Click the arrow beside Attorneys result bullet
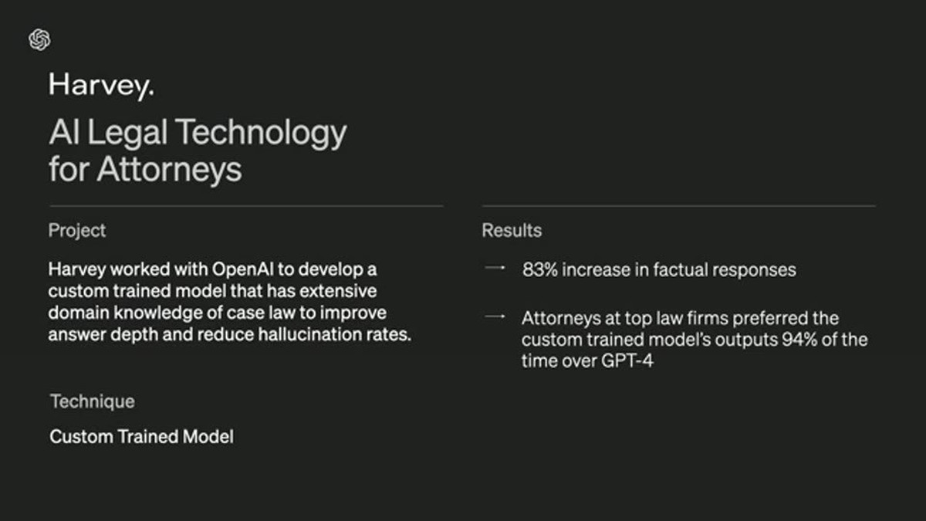This screenshot has height=521, width=926. pos(494,316)
